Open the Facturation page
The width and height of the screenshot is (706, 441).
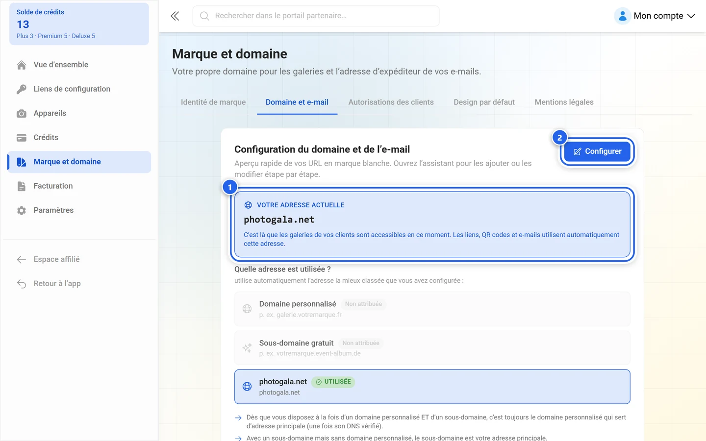[x=79, y=186]
